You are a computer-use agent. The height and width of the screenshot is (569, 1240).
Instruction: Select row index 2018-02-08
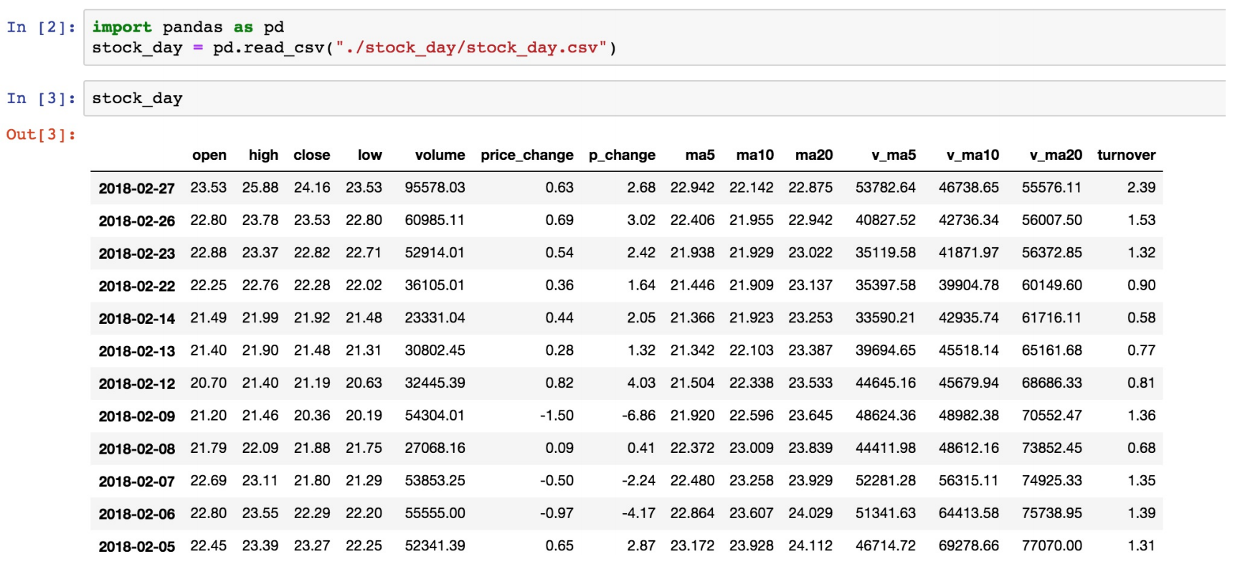(136, 449)
